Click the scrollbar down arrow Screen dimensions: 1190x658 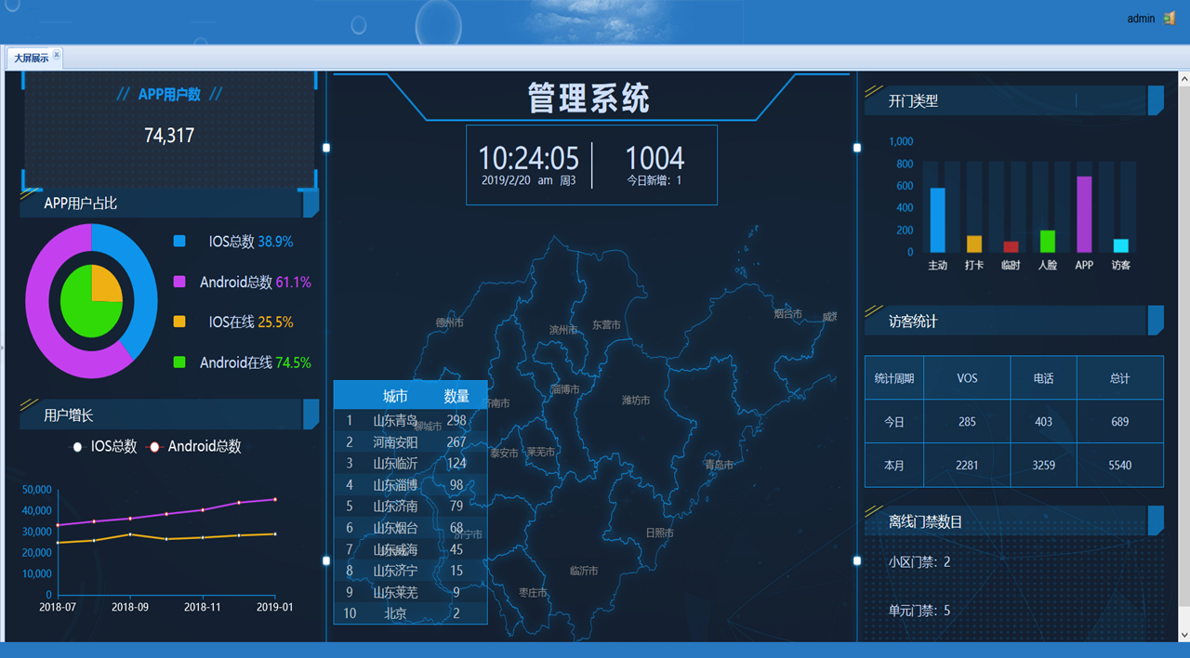(x=1183, y=634)
